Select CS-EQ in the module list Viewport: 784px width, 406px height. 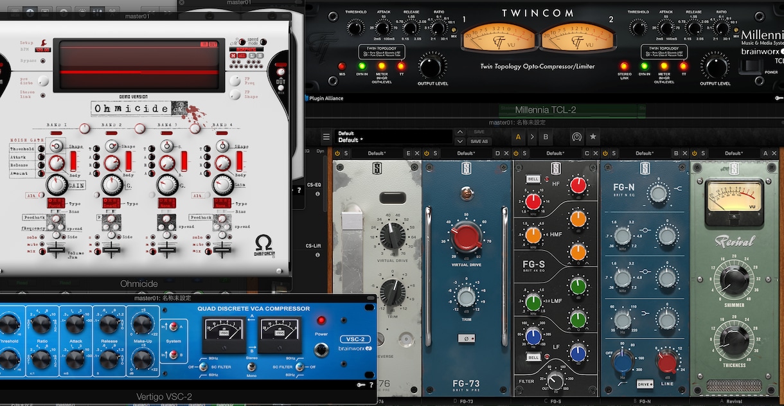(314, 185)
